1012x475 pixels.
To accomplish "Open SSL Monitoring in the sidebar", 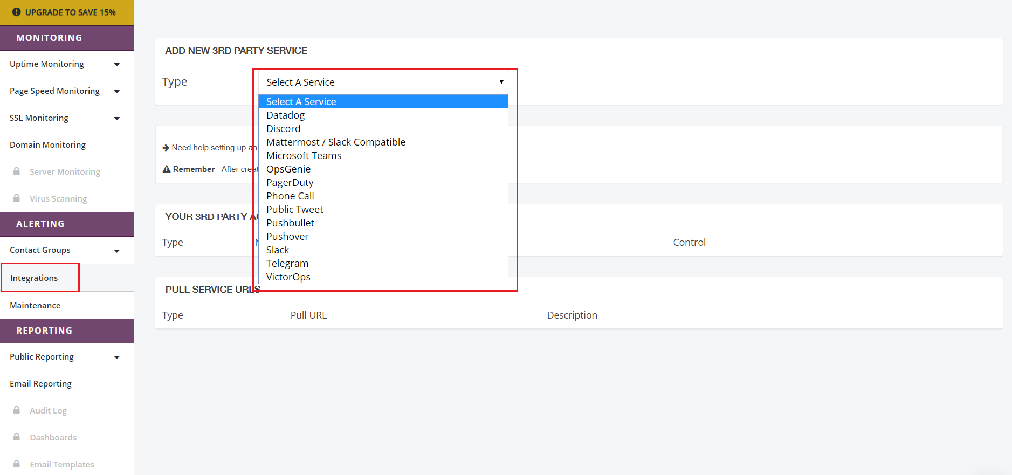I will pyautogui.click(x=39, y=118).
